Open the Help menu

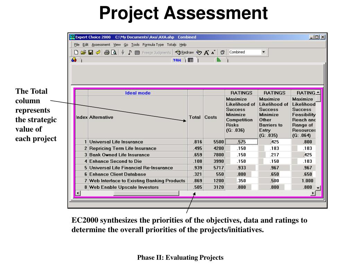[x=183, y=45]
